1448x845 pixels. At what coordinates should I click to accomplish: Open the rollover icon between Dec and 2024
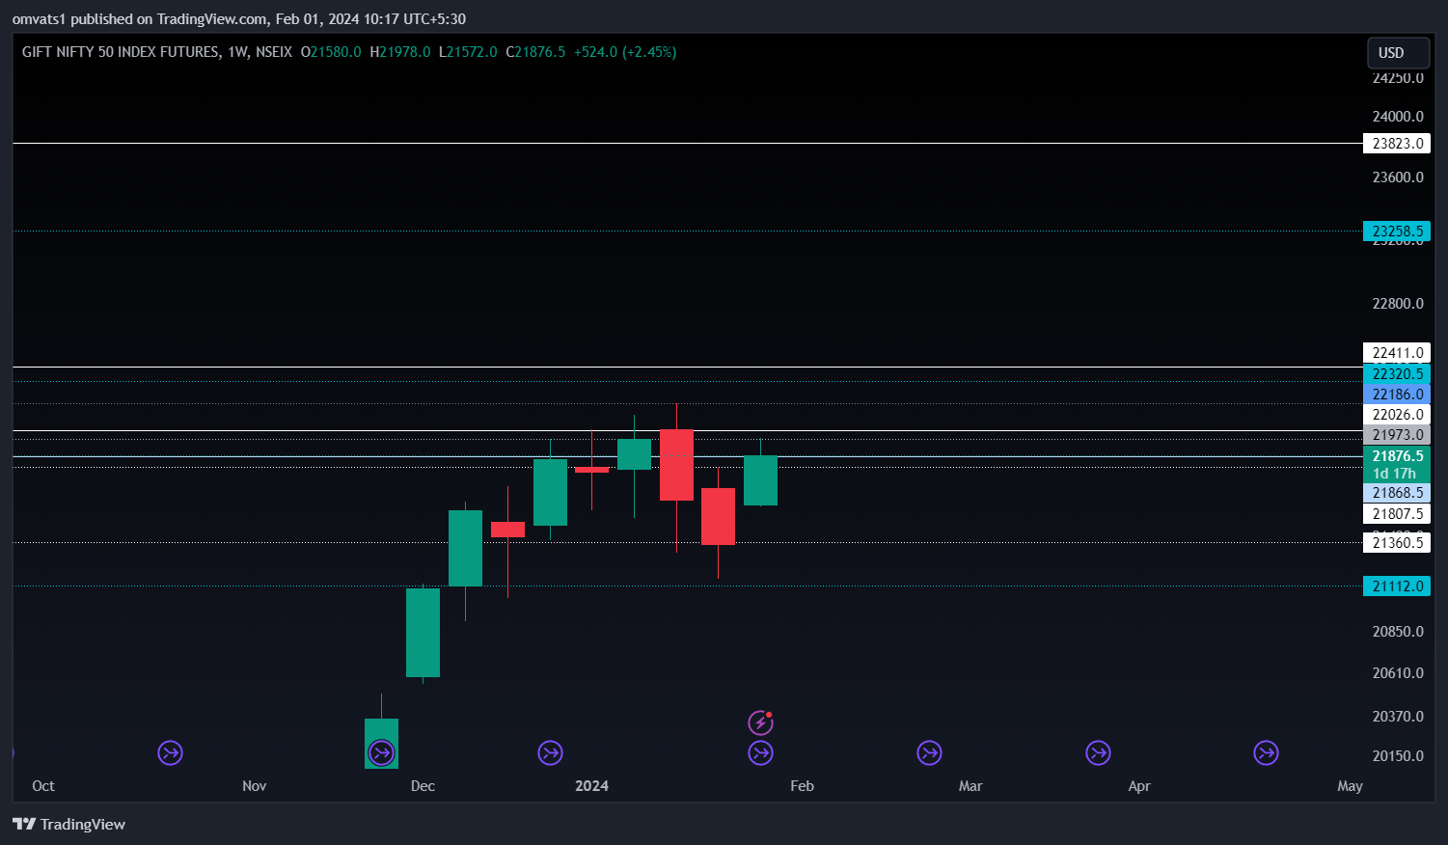point(550,752)
